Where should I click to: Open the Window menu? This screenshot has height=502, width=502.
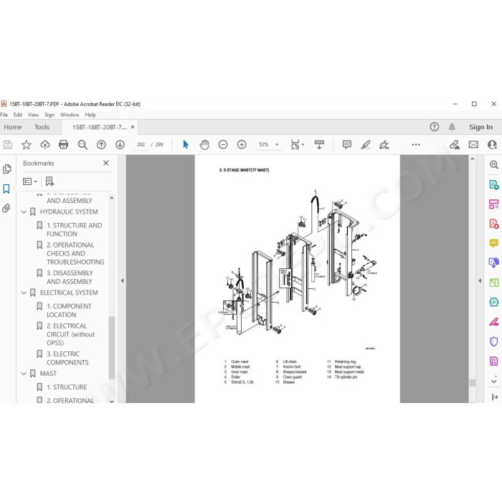pos(70,115)
